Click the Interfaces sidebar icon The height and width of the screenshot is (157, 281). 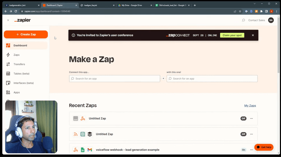[8, 83]
